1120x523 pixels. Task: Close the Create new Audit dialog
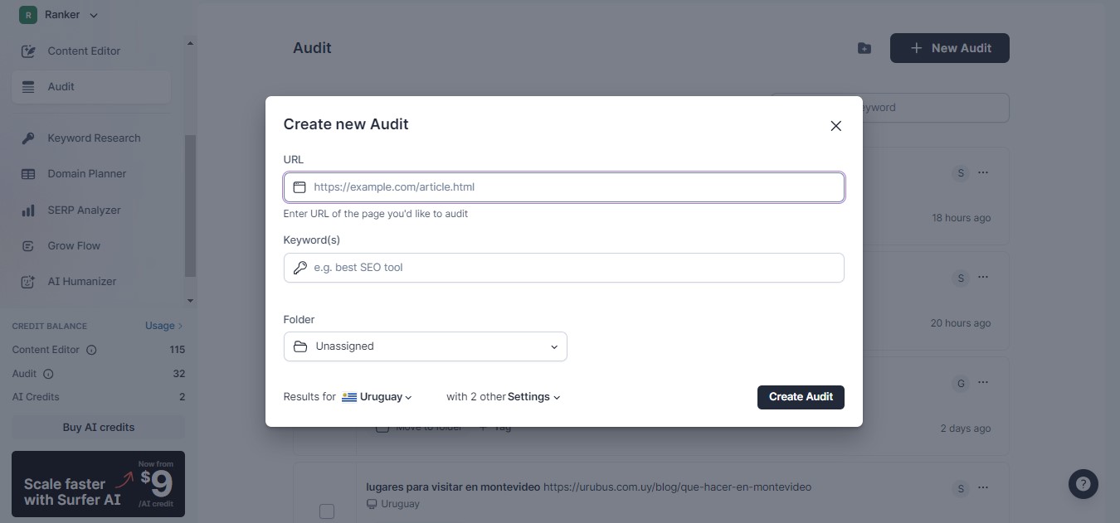point(835,126)
